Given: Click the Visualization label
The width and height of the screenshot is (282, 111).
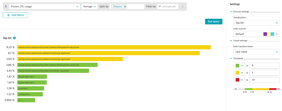Looking at the screenshot, I should 239,17.
